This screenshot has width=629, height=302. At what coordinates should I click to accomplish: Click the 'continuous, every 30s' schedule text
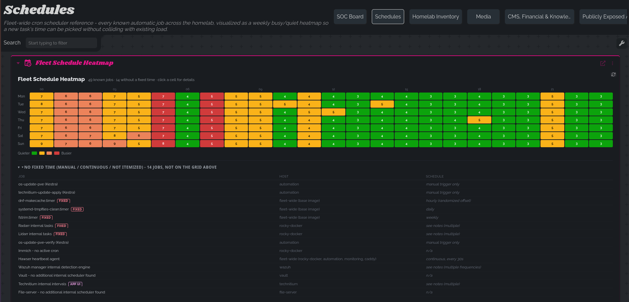tap(444, 259)
